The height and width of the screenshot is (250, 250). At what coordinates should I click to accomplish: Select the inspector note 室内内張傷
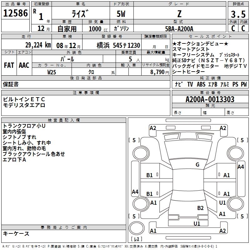(14, 132)
